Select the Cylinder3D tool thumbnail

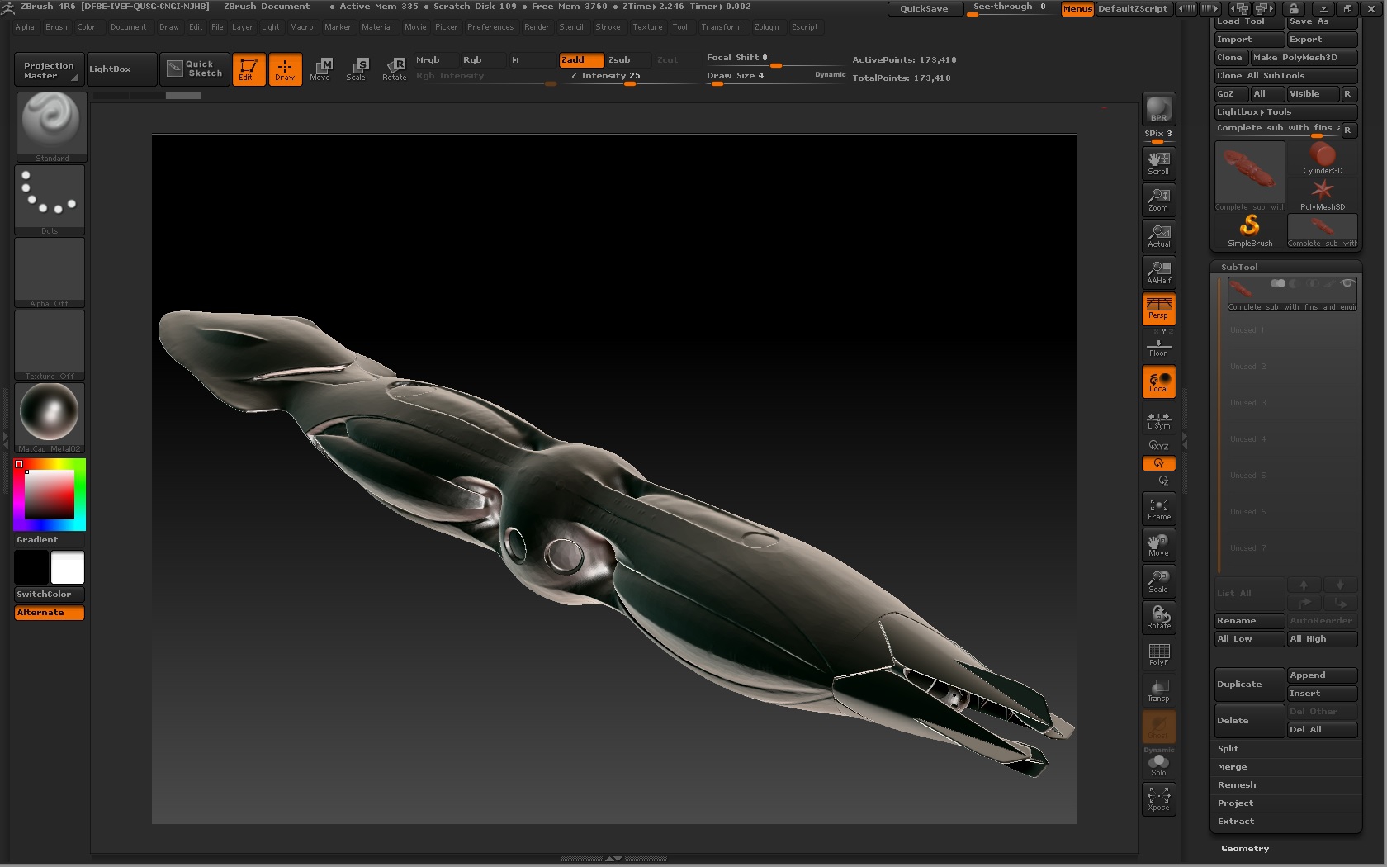point(1321,157)
